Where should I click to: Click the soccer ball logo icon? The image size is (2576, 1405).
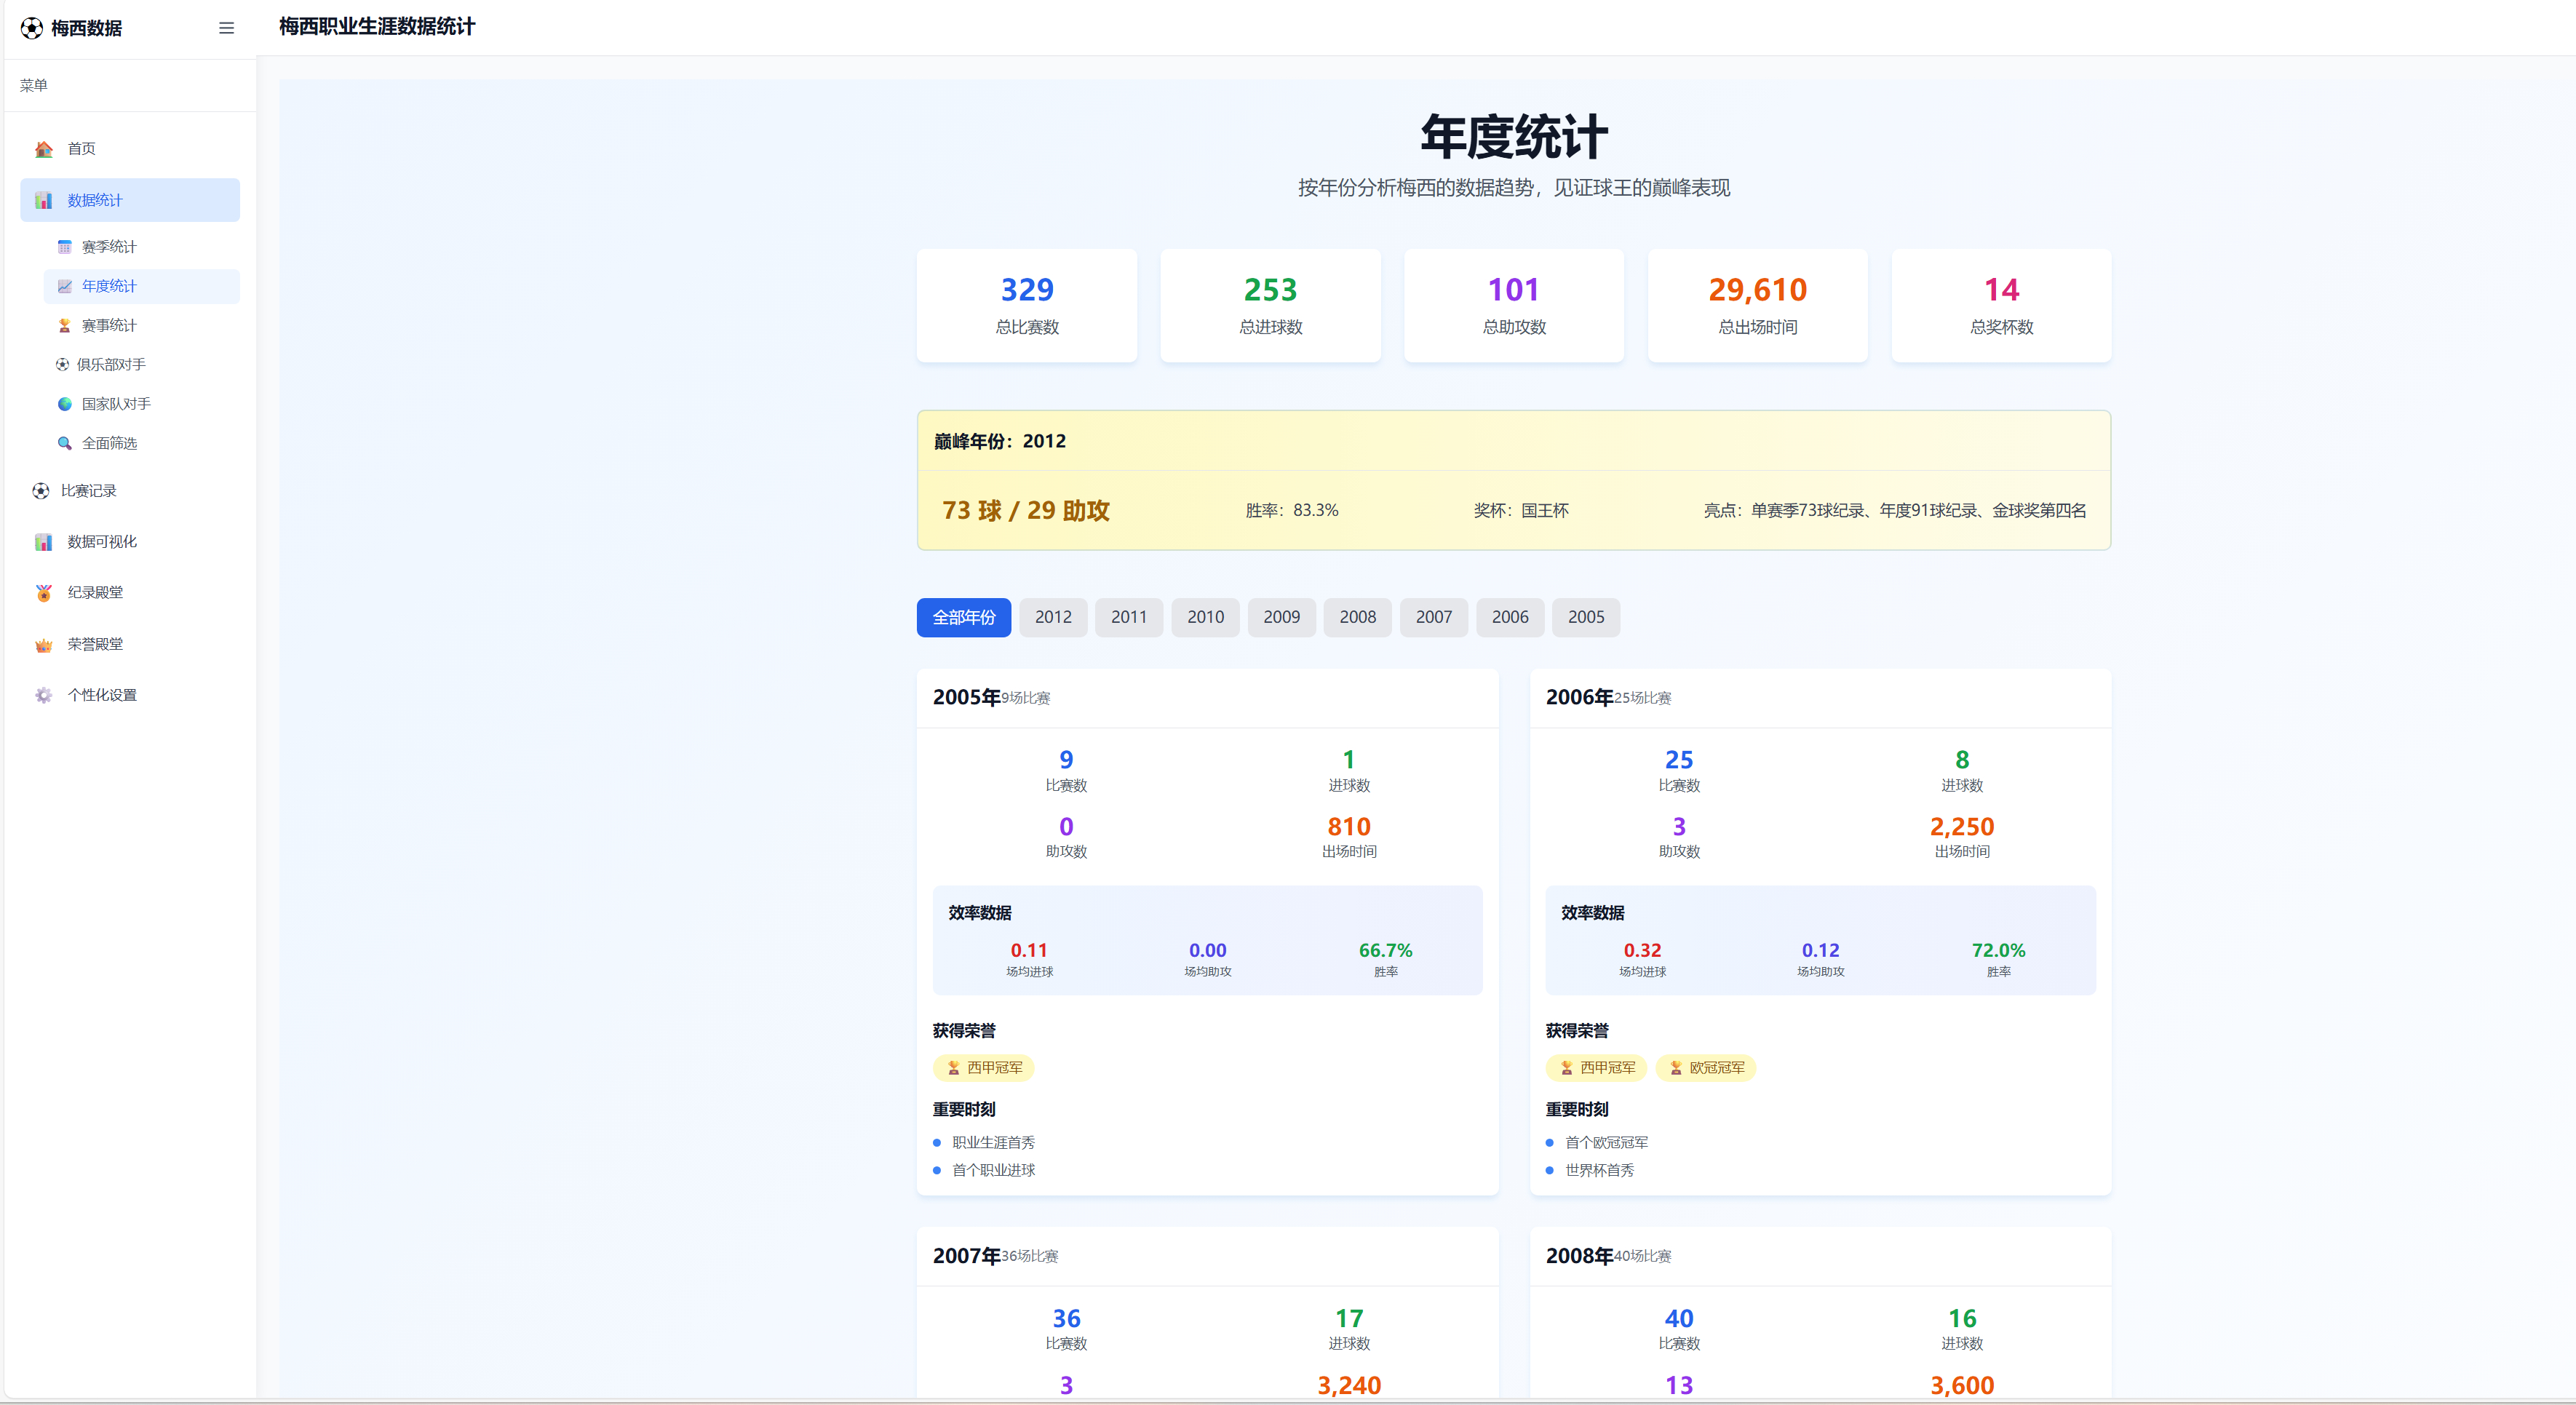pyautogui.click(x=32, y=28)
